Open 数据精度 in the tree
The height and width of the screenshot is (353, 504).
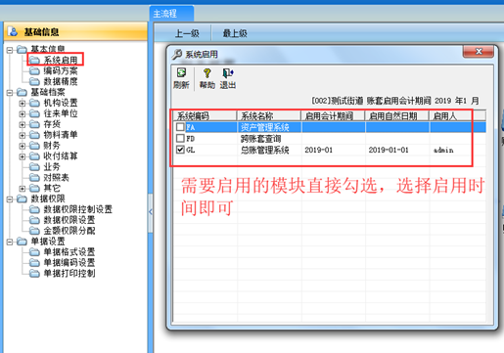tap(61, 81)
